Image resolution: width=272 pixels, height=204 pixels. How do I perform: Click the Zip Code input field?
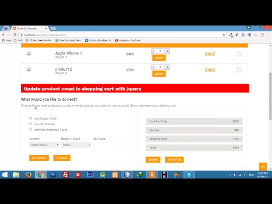coord(108,145)
